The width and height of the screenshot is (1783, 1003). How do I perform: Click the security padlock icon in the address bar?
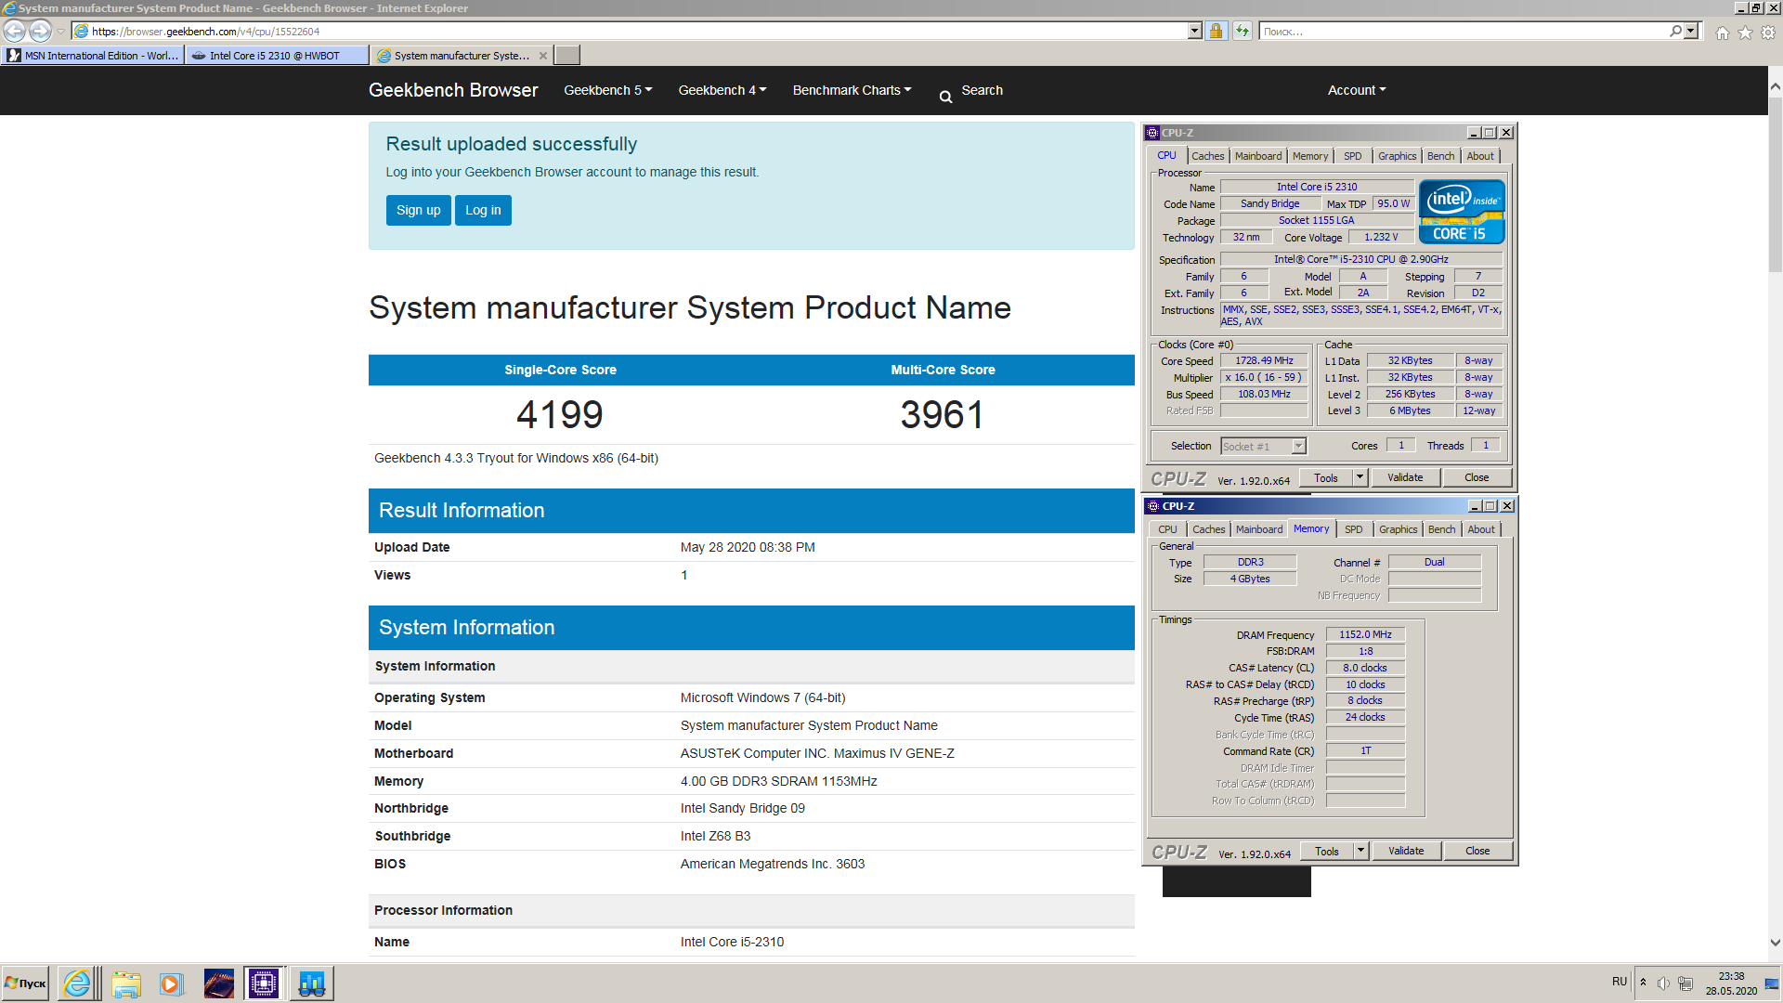1216,32
